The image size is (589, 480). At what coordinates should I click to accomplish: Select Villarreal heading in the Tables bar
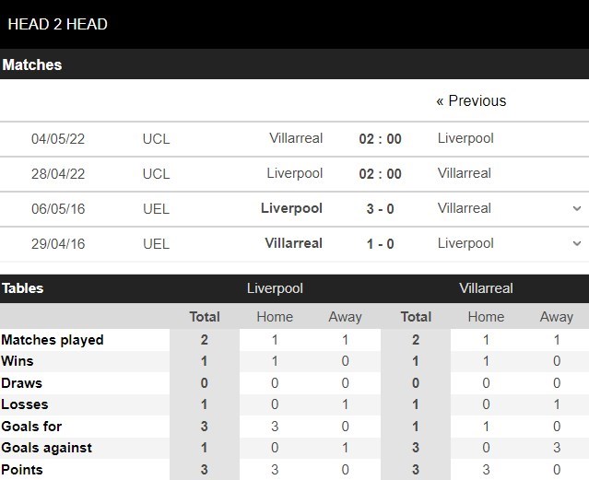point(486,288)
